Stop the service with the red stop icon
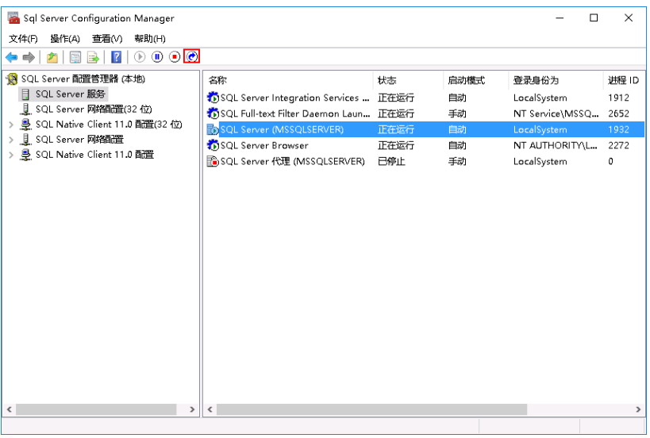Screen dimensions: 650x438 click(175, 57)
